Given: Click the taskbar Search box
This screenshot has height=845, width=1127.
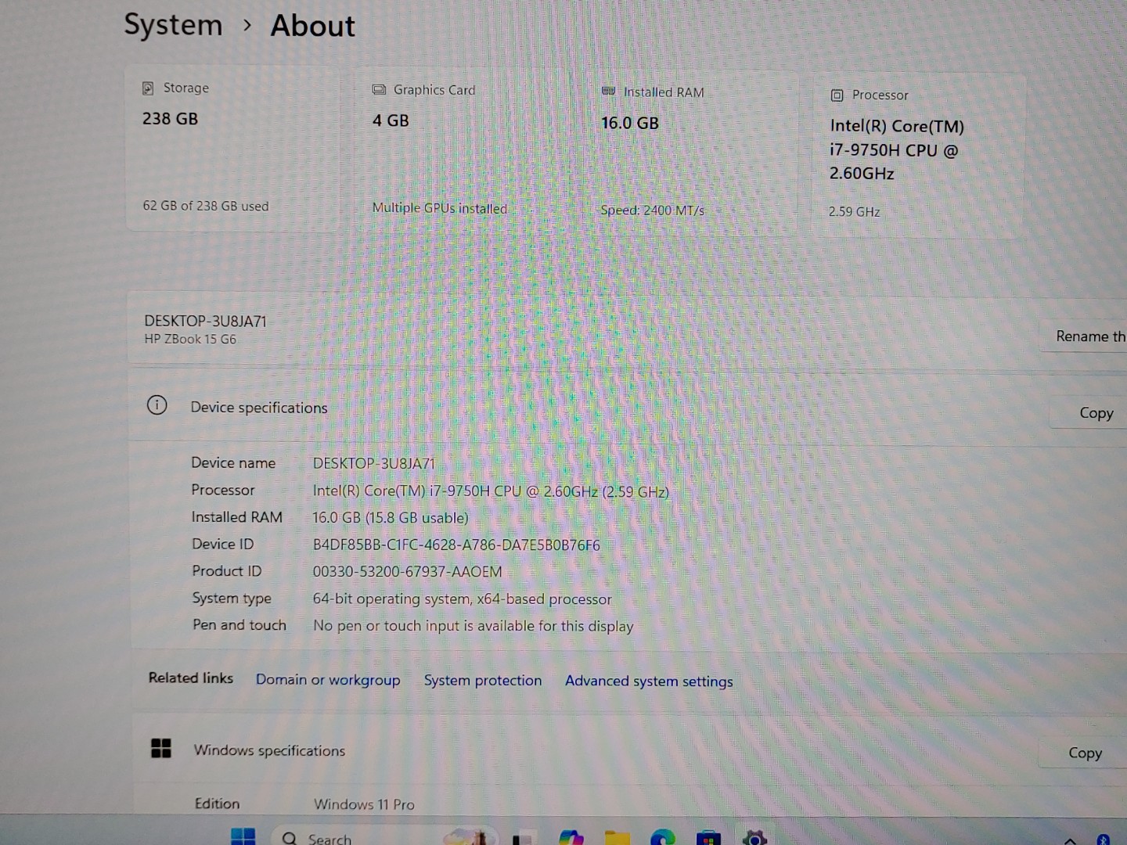Looking at the screenshot, I should coord(329,838).
